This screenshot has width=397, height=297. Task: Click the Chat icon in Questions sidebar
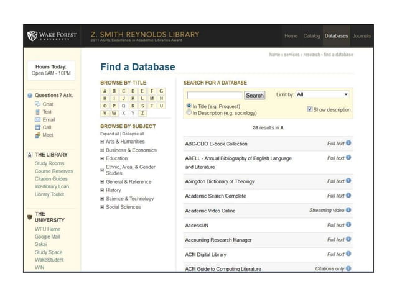(37, 104)
